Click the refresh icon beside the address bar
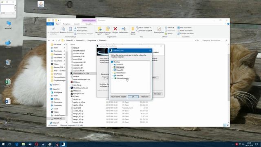This screenshot has height=147, width=261. pyautogui.click(x=198, y=40)
